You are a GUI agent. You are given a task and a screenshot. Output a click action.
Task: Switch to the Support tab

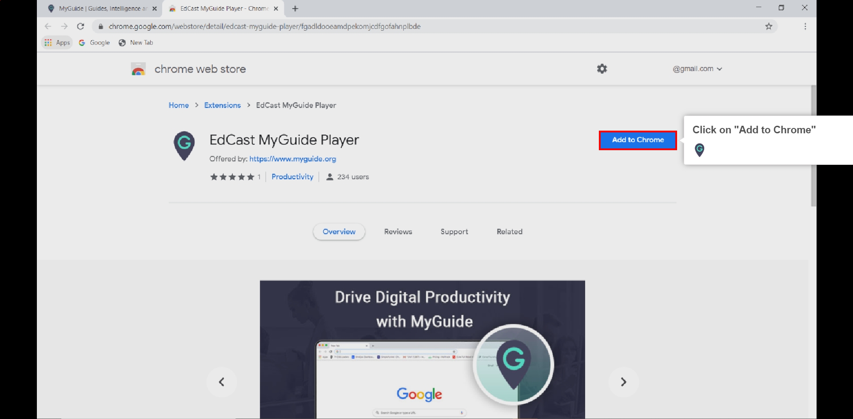tap(454, 231)
